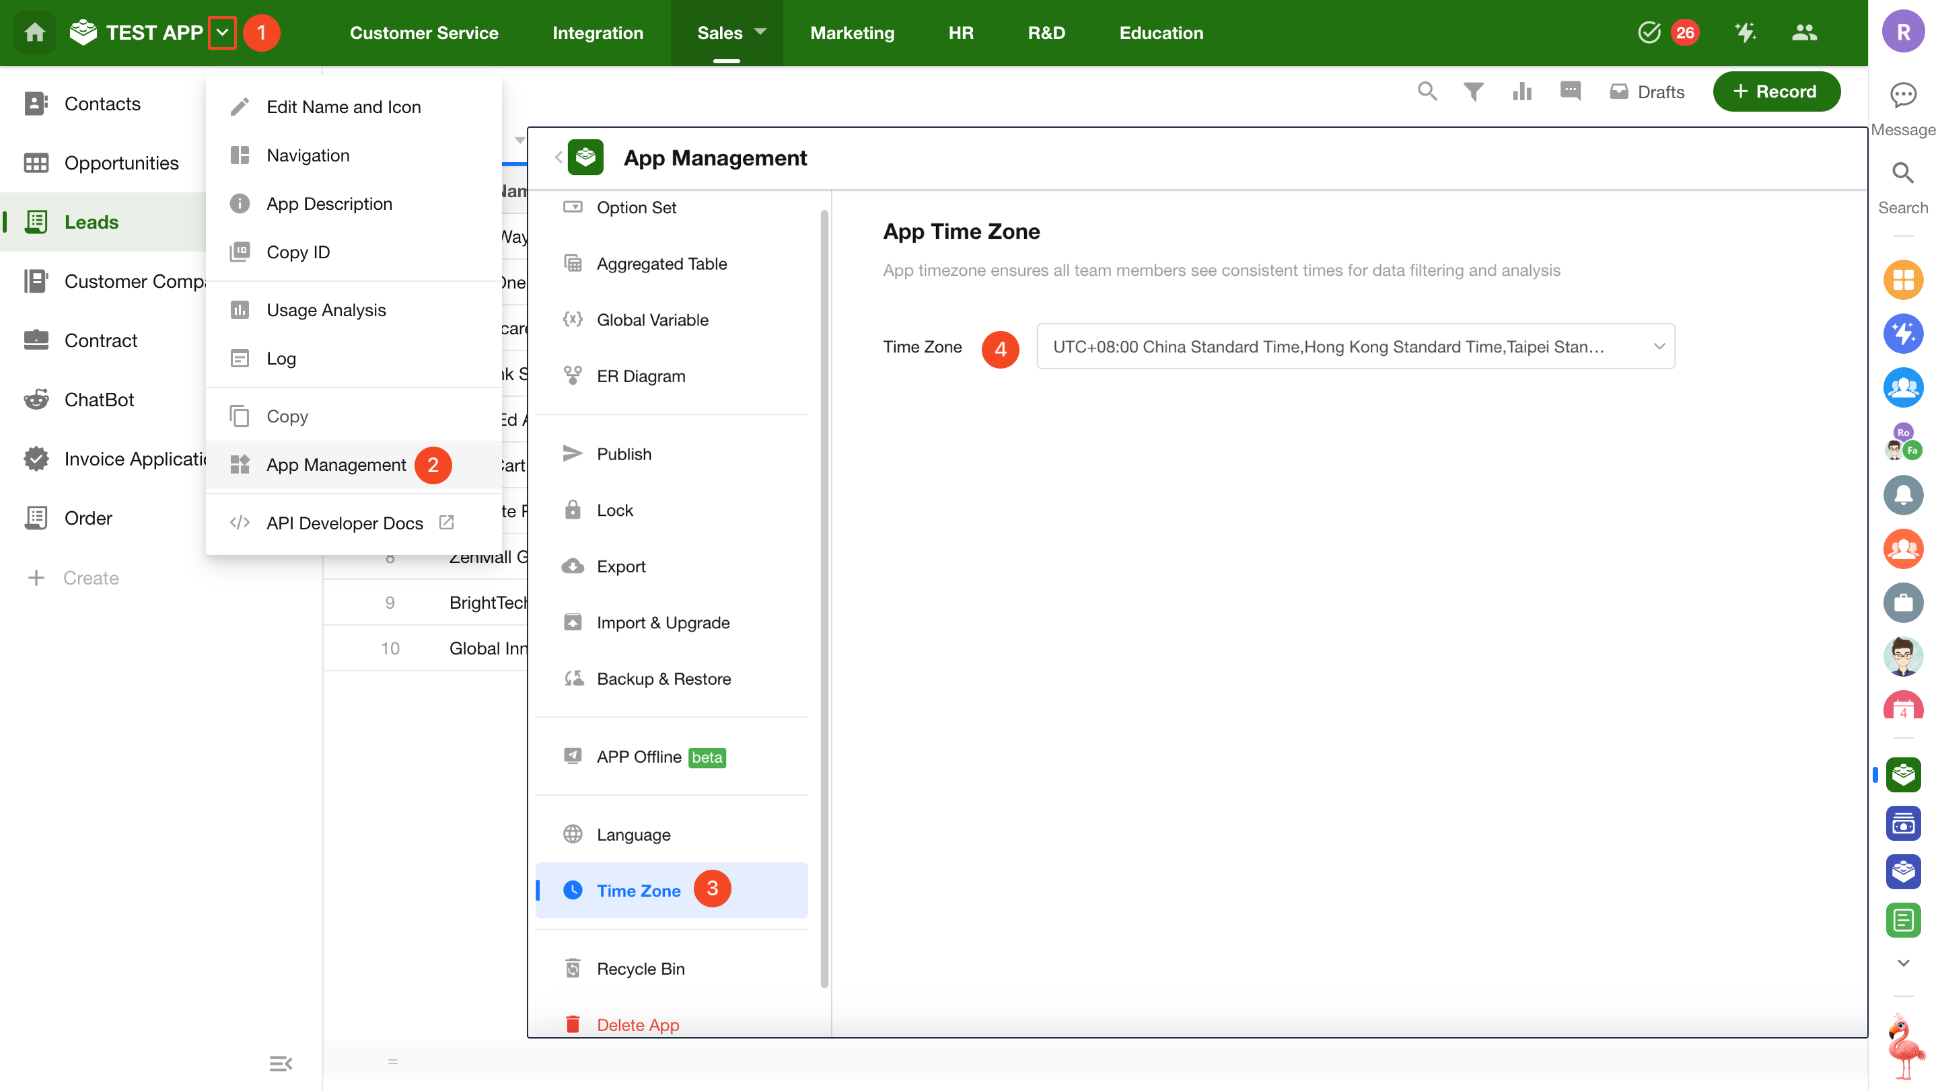Open the completed tasks checkmark icon
Screen dimensions: 1938x1091
(x=1649, y=32)
